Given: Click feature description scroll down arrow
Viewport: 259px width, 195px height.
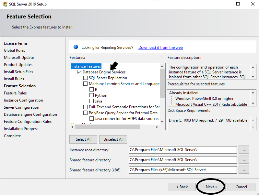Looking at the screenshot, I should click(x=253, y=77).
